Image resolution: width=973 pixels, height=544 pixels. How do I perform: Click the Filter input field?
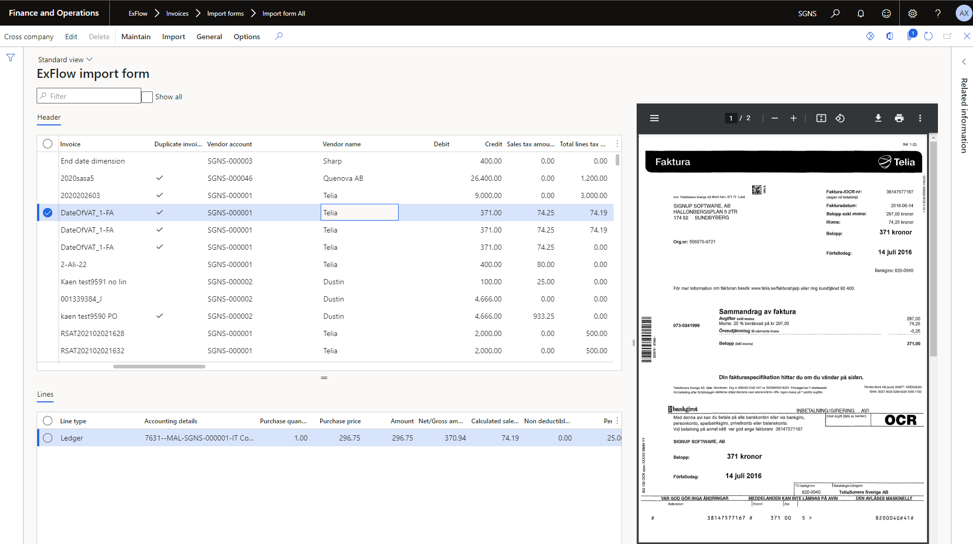[x=89, y=96]
